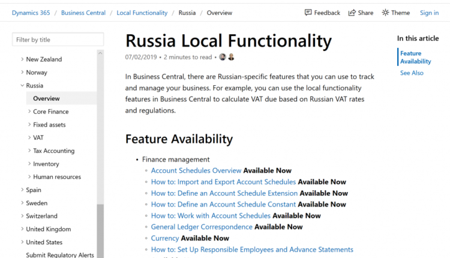Expand the New Zealand tree node
The image size is (450, 258).
tap(22, 59)
